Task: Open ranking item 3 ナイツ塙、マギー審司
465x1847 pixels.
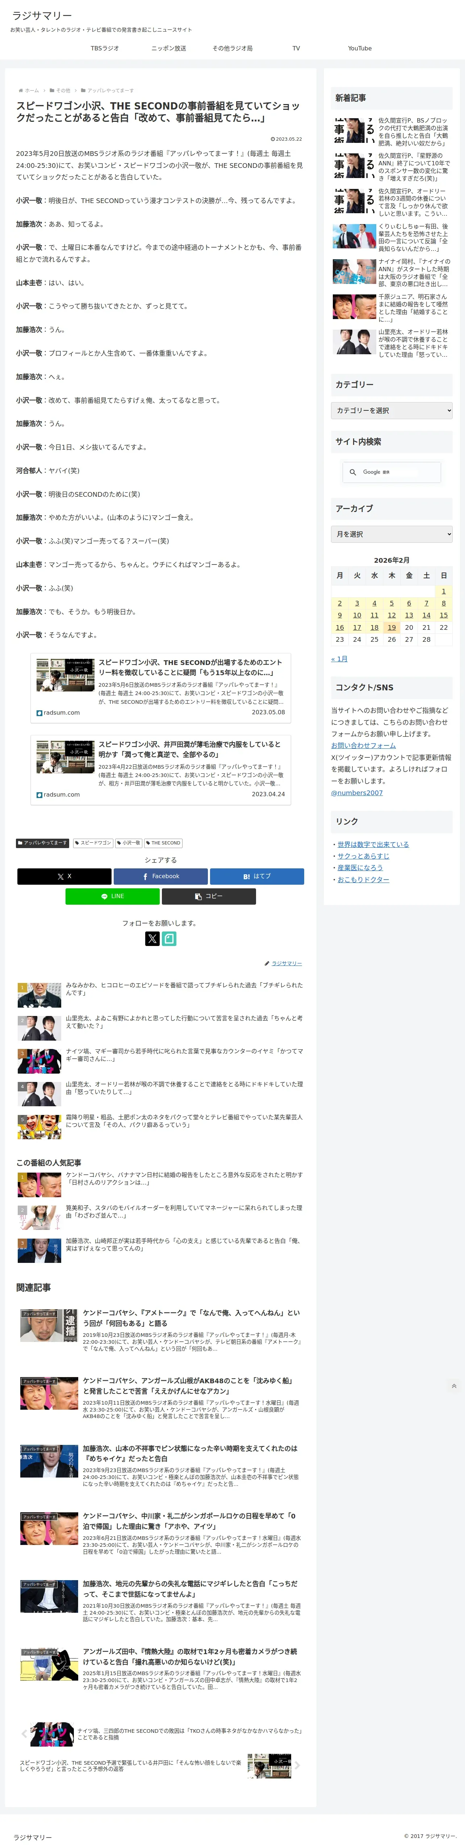Action: [x=160, y=1061]
